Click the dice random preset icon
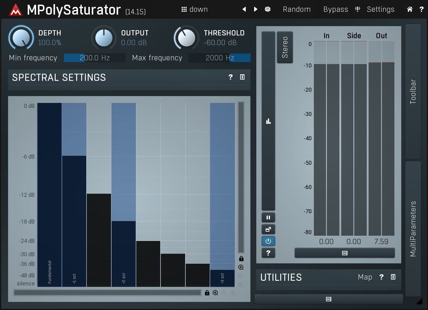This screenshot has height=310, width=428. 267,9
